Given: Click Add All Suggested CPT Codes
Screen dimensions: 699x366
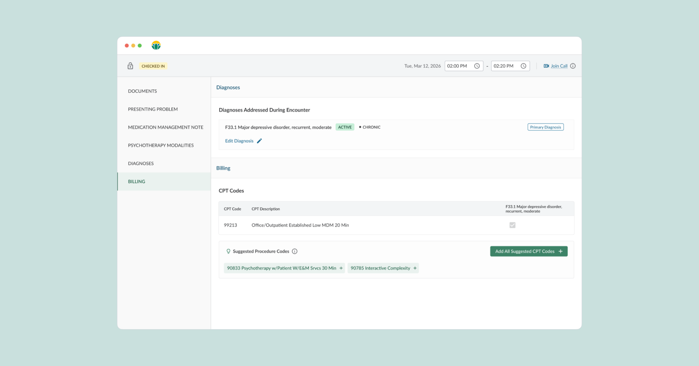Looking at the screenshot, I should click(529, 251).
